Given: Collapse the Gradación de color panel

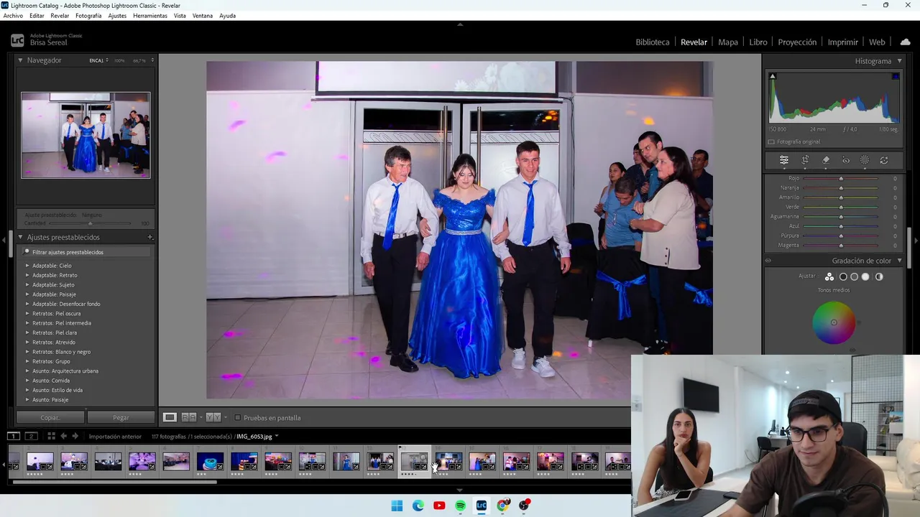Looking at the screenshot, I should coord(899,261).
